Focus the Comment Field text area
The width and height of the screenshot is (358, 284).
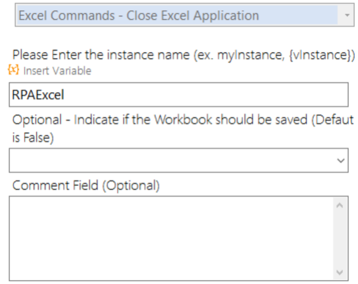tap(171, 238)
